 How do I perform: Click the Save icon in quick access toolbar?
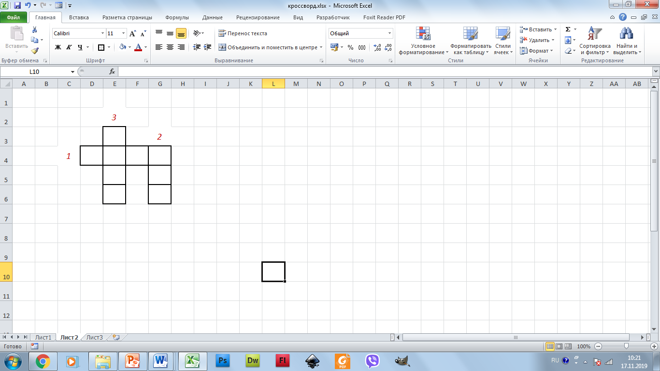pos(17,6)
